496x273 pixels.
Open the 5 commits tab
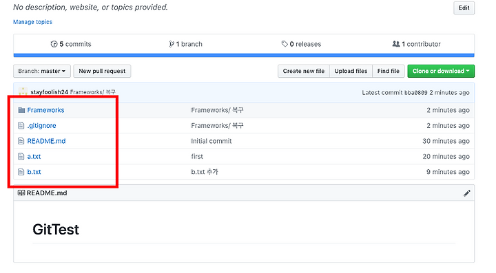pyautogui.click(x=71, y=44)
